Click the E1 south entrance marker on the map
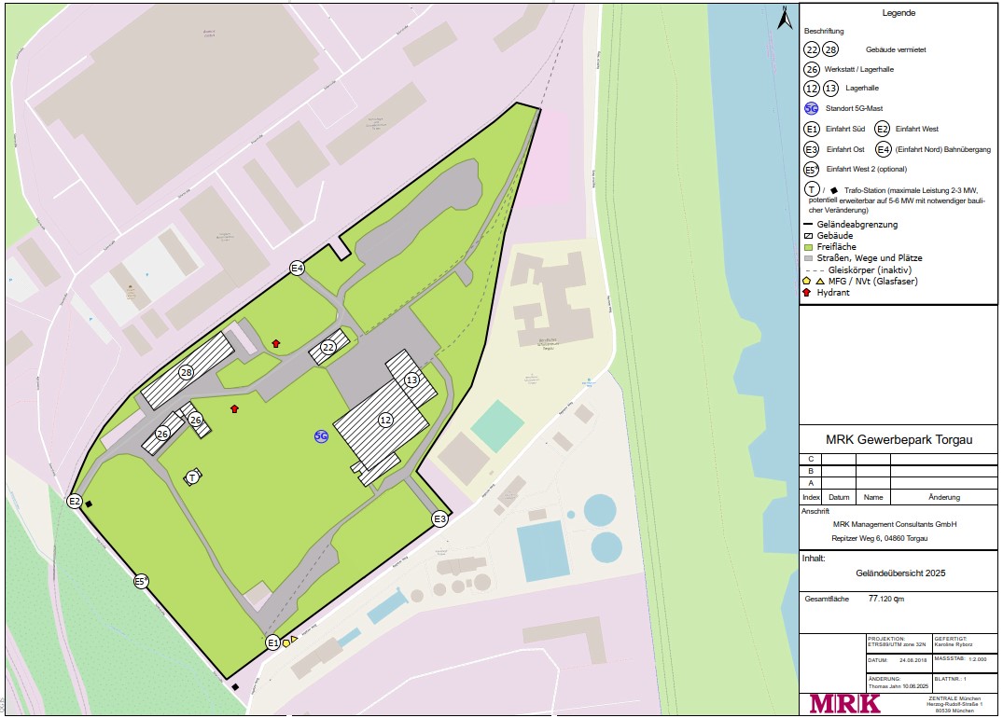Image resolution: width=1003 pixels, height=718 pixels. [272, 642]
